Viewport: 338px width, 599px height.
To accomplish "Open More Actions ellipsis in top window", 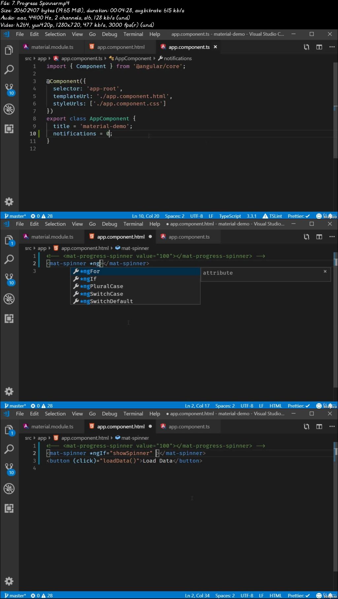I will click(x=332, y=47).
